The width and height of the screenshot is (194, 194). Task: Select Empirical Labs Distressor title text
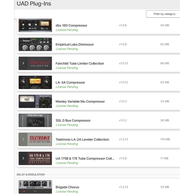coord(75,44)
